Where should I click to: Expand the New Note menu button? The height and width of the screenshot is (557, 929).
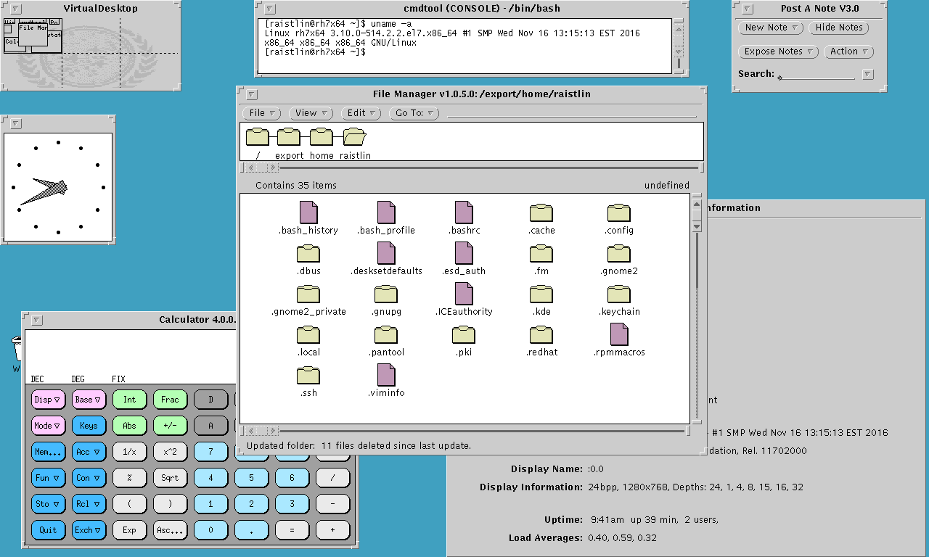(x=771, y=28)
